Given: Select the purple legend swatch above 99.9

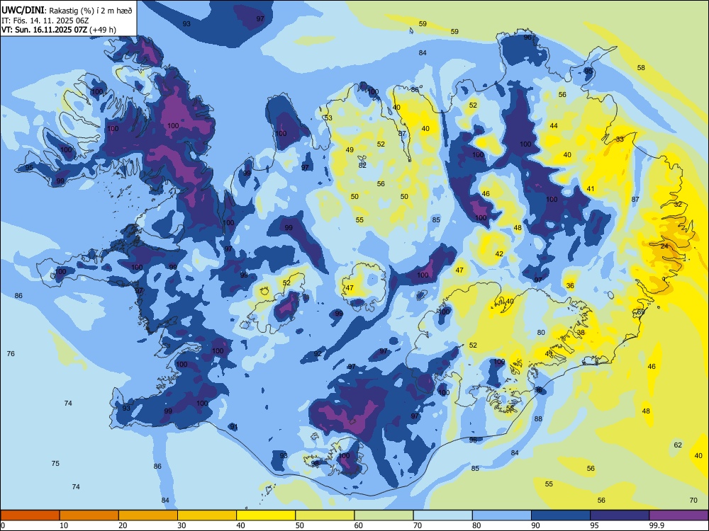Looking at the screenshot, I should tap(679, 515).
